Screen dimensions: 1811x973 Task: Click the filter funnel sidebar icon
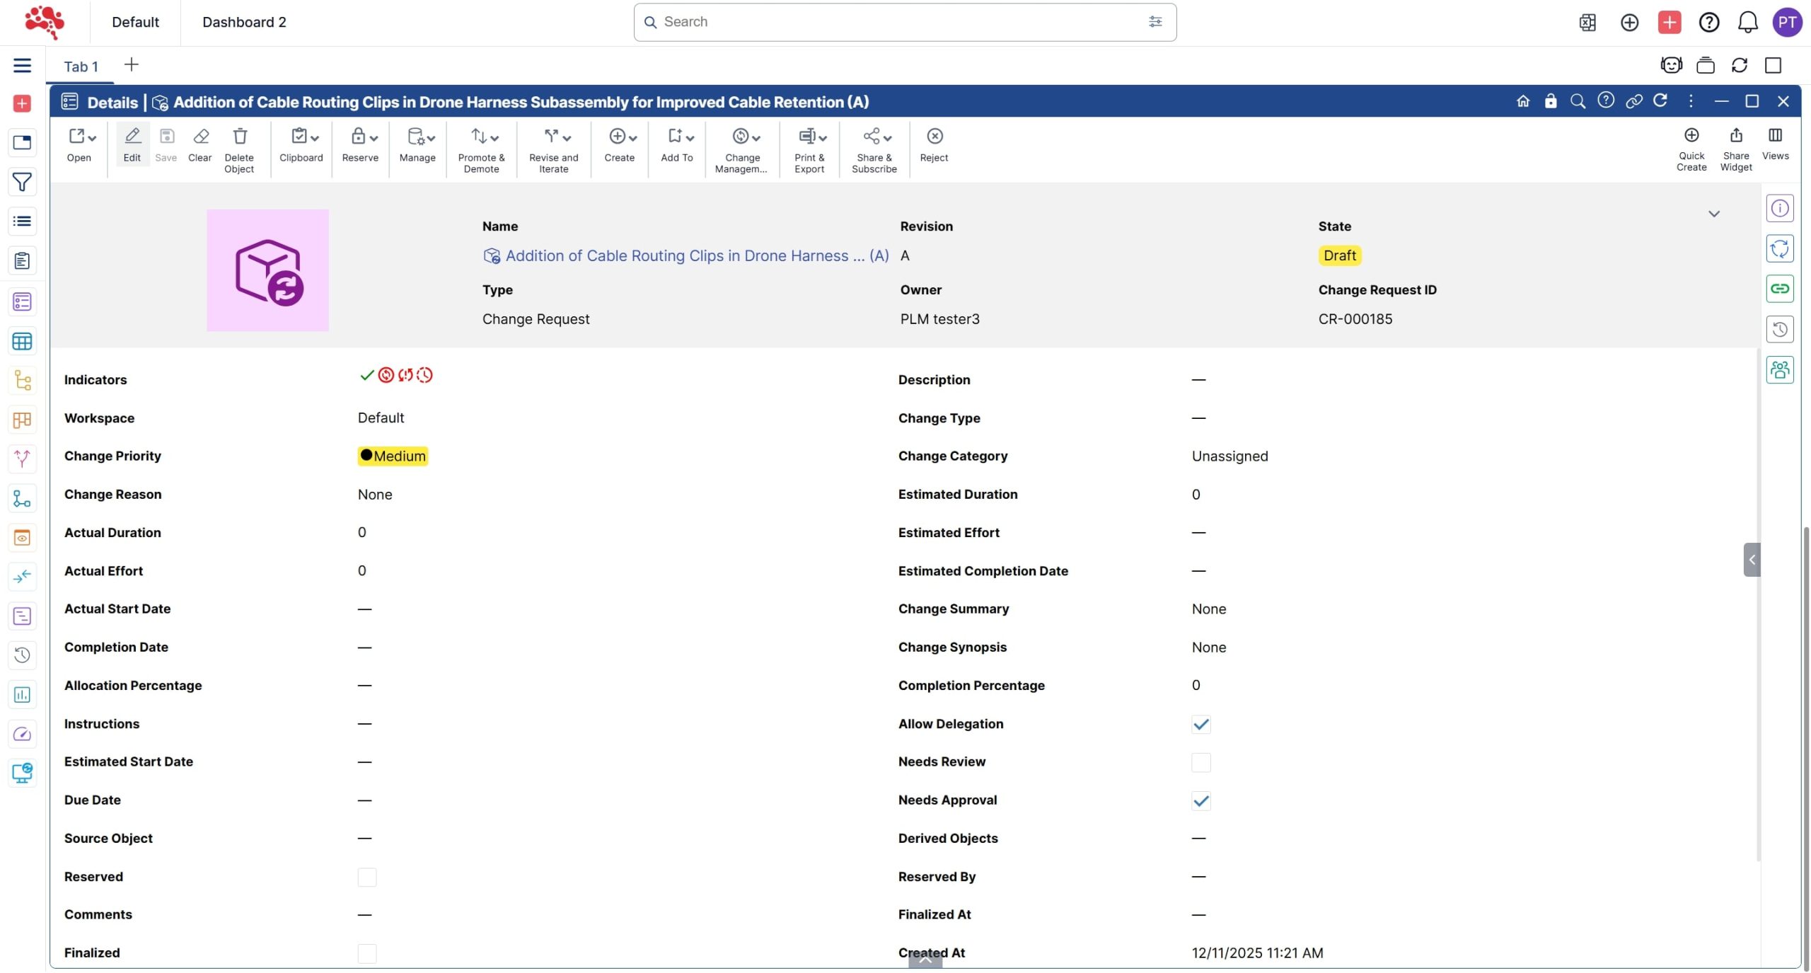click(22, 182)
